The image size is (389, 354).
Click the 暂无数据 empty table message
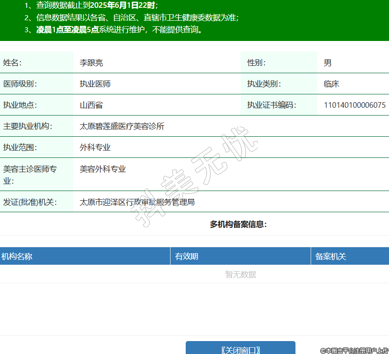[240, 274]
